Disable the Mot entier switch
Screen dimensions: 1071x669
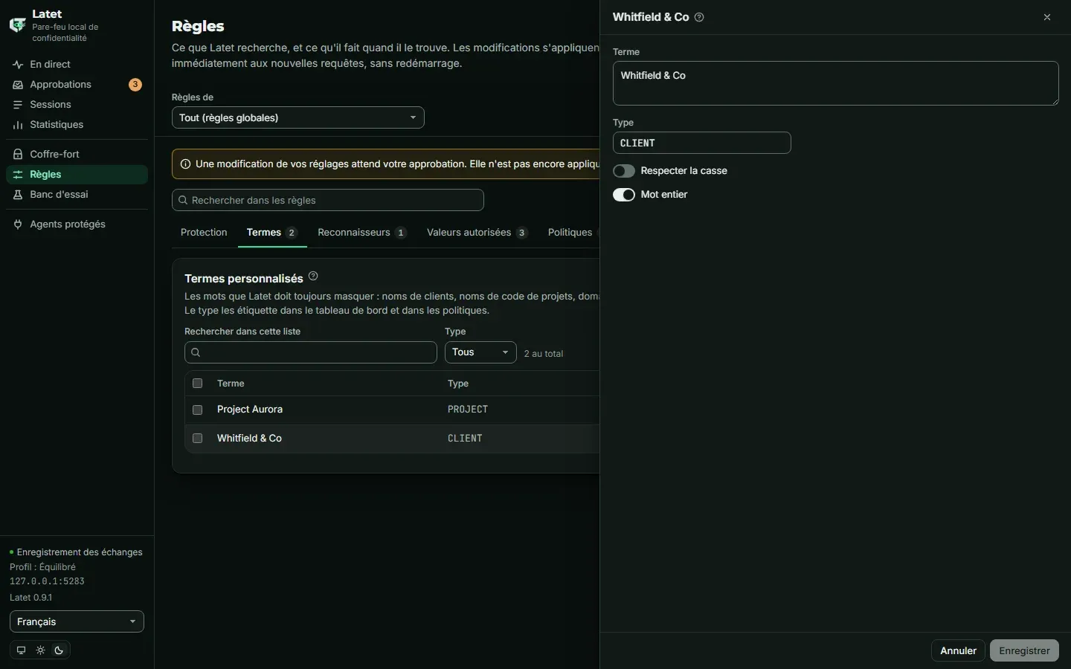point(624,195)
